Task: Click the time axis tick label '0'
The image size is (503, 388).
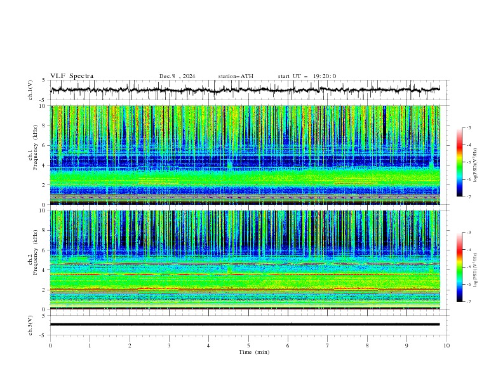Action: click(x=50, y=346)
